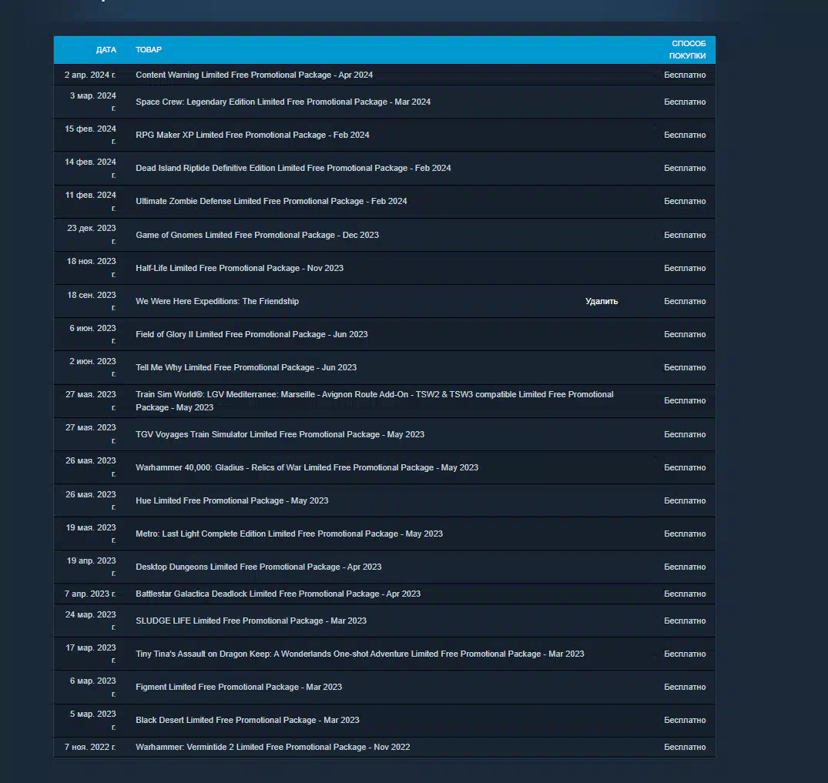Click Tell Me Why package entry
Screen dimensions: 828x783
coord(246,367)
